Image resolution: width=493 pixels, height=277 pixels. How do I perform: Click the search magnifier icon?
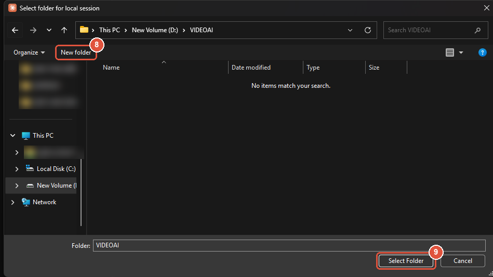pyautogui.click(x=477, y=30)
